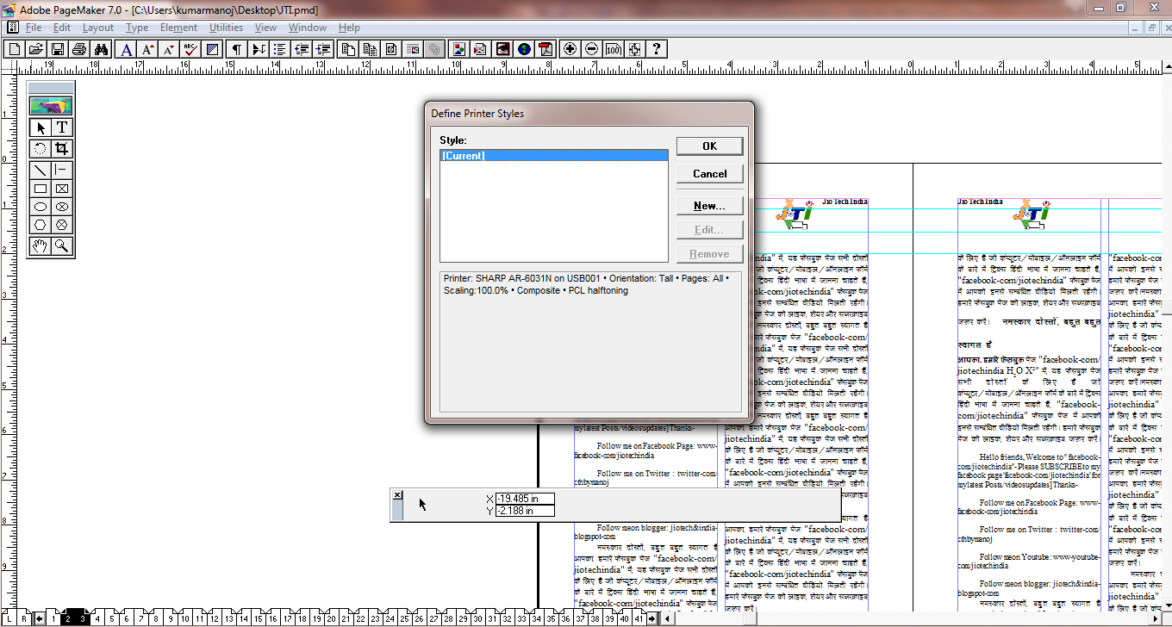Screen dimensions: 1172x627
Task: Select the Rotate tool
Action: point(39,148)
